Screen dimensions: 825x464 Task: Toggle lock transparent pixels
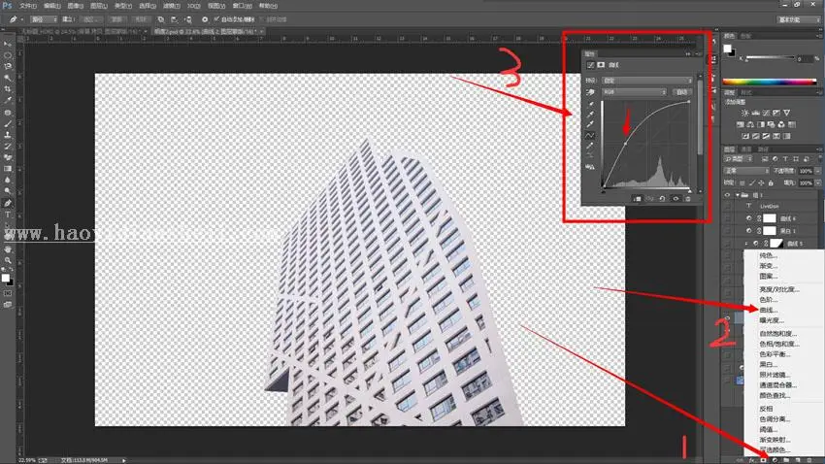coord(742,183)
